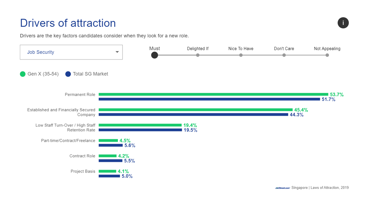Click the blue Contract Role bar
This screenshot has width=369, height=205.
tap(110, 161)
